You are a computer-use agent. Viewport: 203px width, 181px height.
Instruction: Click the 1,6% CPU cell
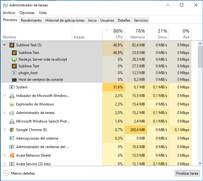click(114, 121)
